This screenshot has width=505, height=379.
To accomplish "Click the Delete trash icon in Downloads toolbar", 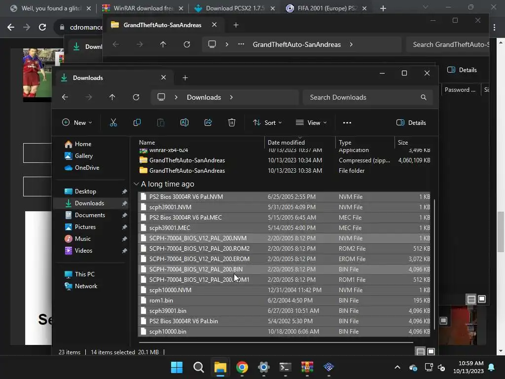I will pyautogui.click(x=232, y=122).
